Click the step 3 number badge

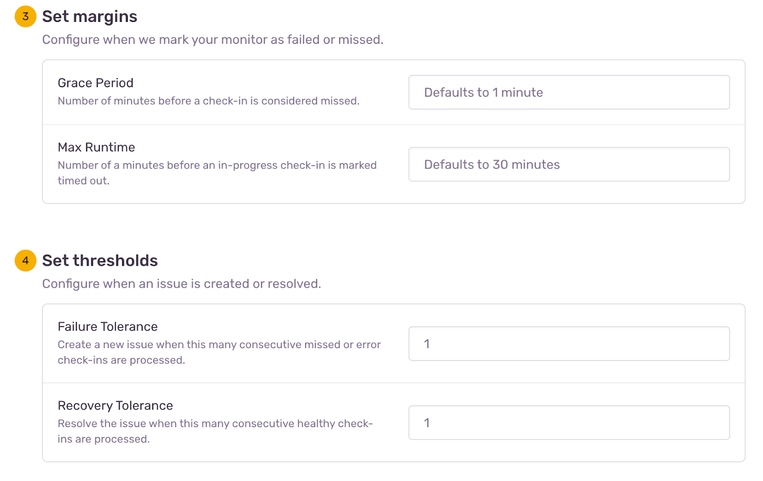click(25, 17)
